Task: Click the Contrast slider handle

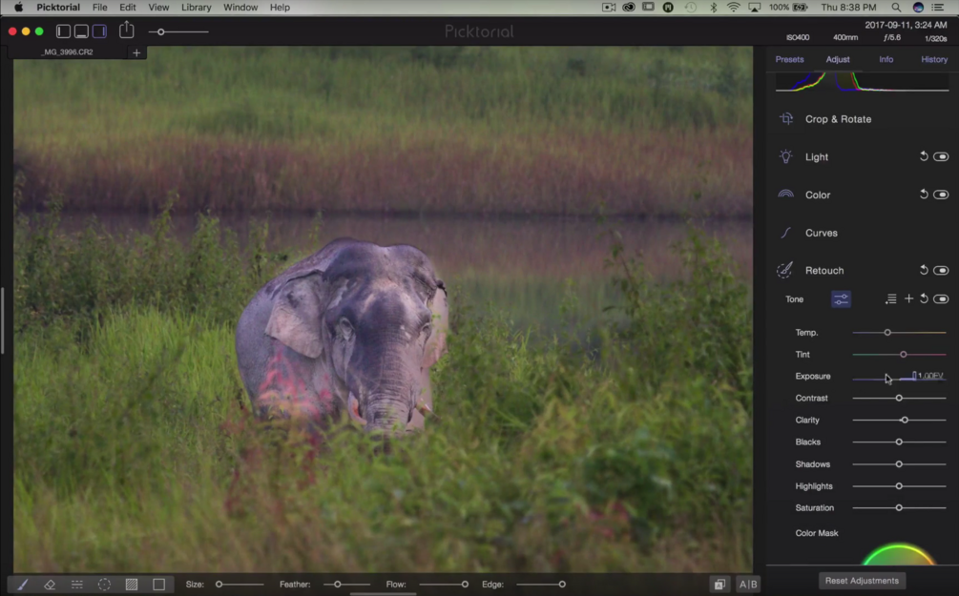Action: point(899,398)
